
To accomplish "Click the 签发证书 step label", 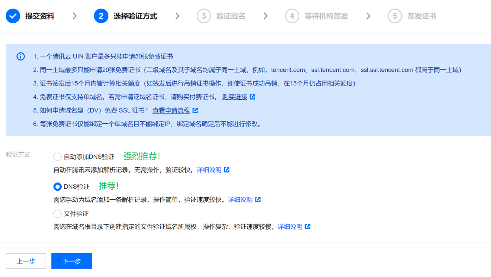I will tap(422, 16).
